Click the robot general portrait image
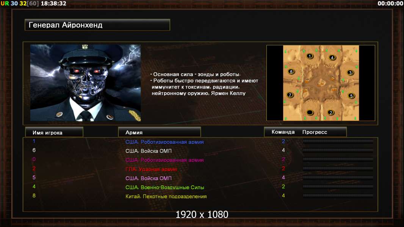This screenshot has width=404, height=227. point(86,83)
